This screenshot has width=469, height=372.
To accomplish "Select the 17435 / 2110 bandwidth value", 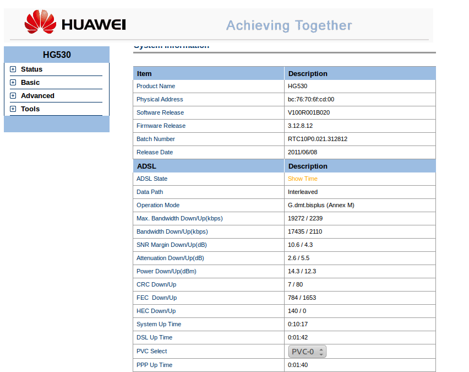I will click(x=305, y=231).
